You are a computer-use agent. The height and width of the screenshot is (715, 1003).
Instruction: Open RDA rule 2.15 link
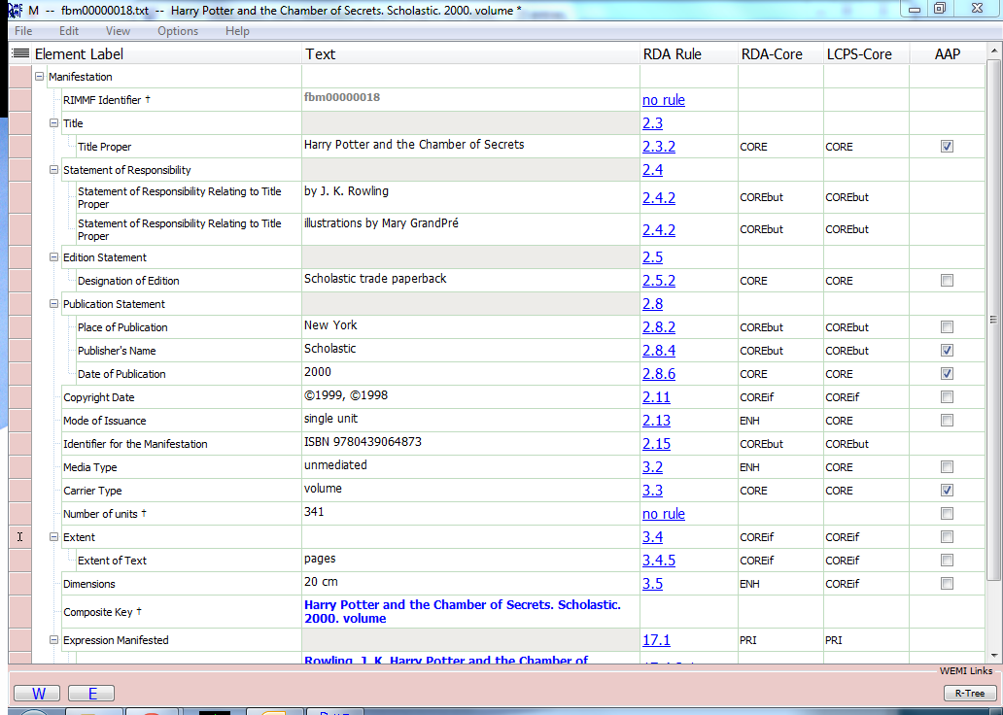(x=656, y=444)
